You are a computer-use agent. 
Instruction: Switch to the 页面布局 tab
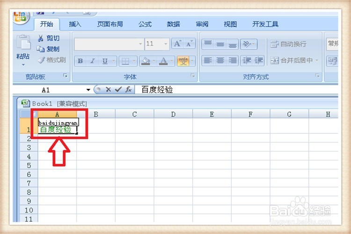coord(110,24)
